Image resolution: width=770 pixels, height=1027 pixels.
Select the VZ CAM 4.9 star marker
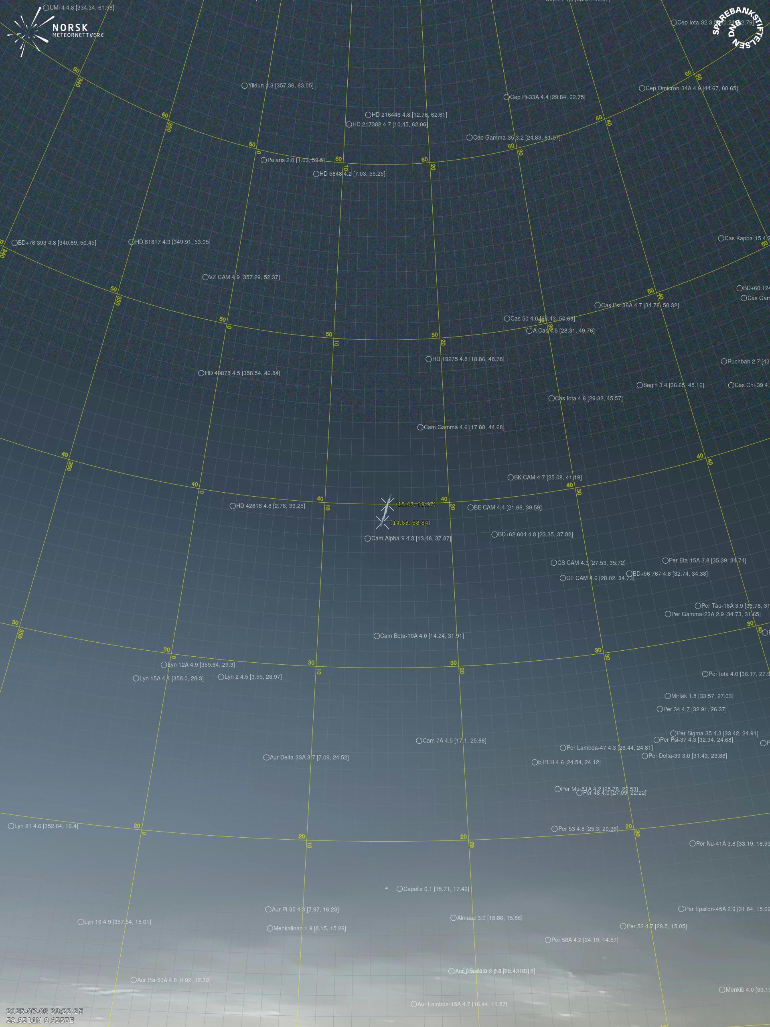click(205, 277)
